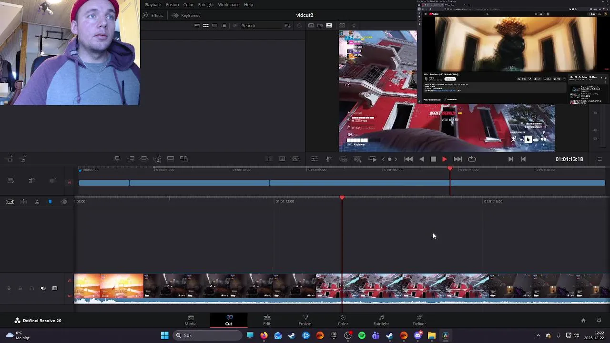Switch media pool to thumbnail grid view
Screen dimensions: 610x343
click(206, 25)
